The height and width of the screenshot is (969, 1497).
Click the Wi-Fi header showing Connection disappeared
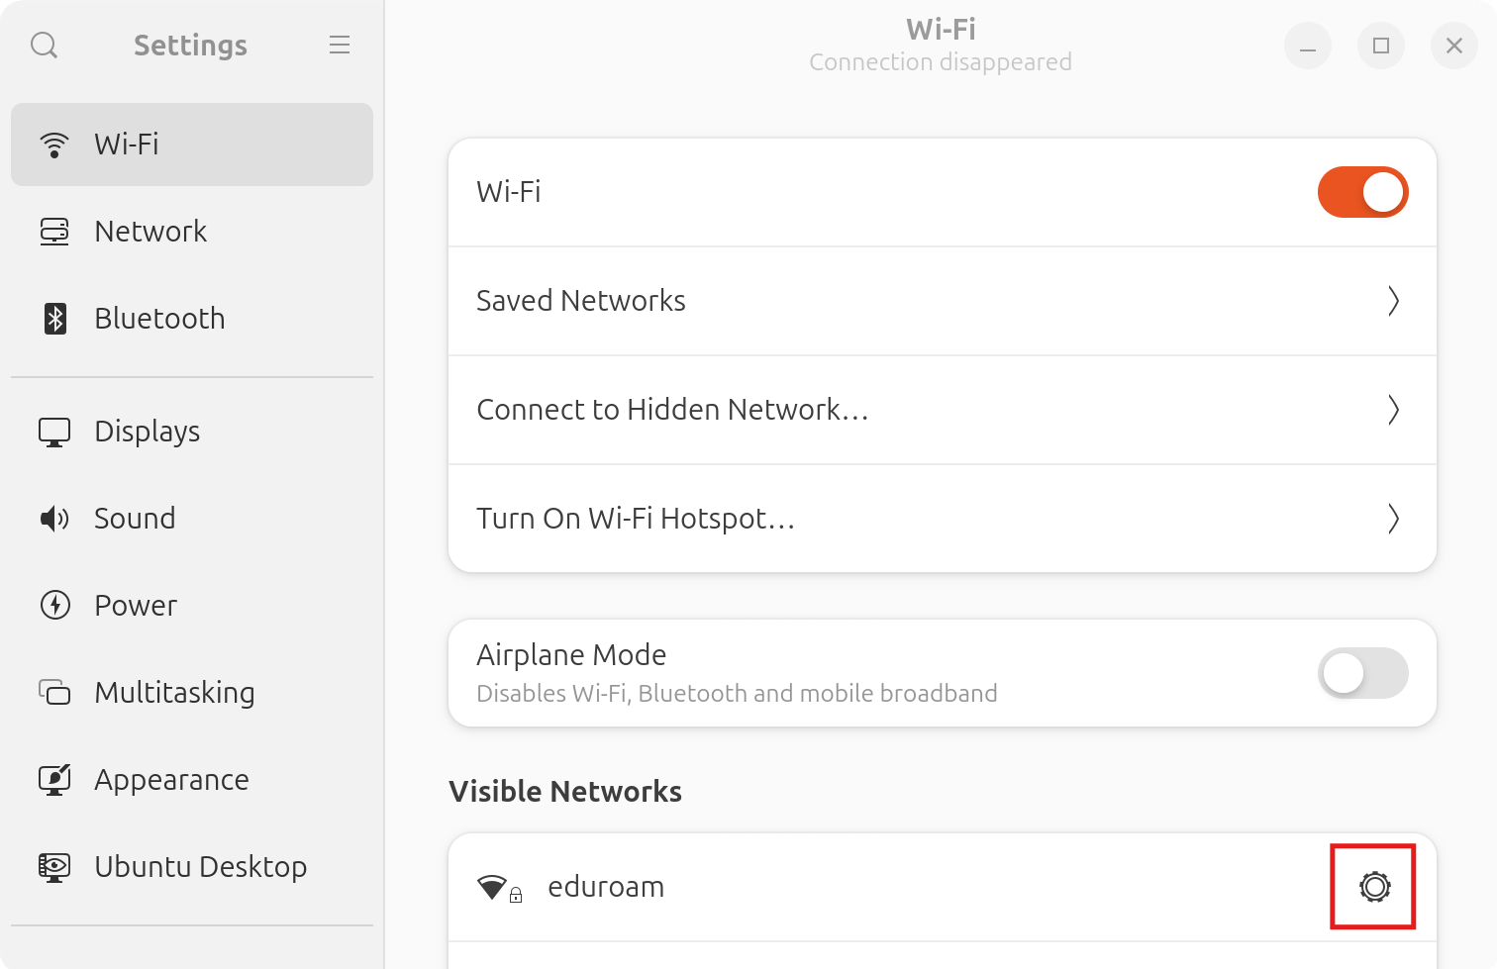[940, 44]
